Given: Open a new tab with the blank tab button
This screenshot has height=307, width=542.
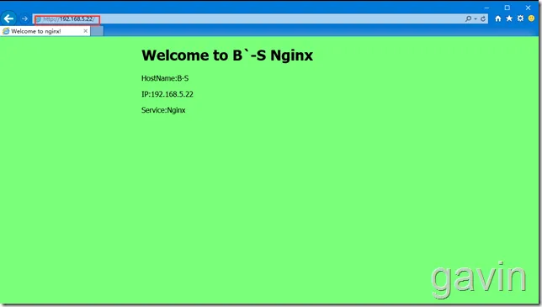Looking at the screenshot, I should coord(97,31).
